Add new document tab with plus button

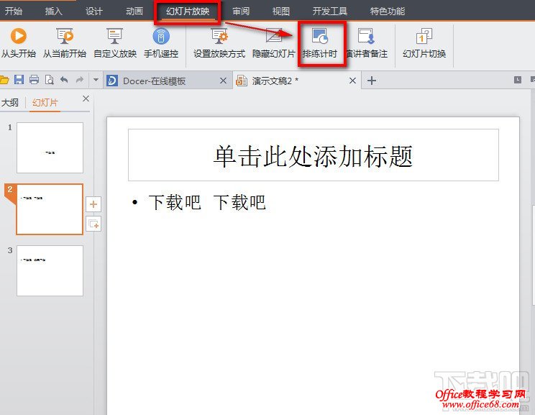click(372, 81)
